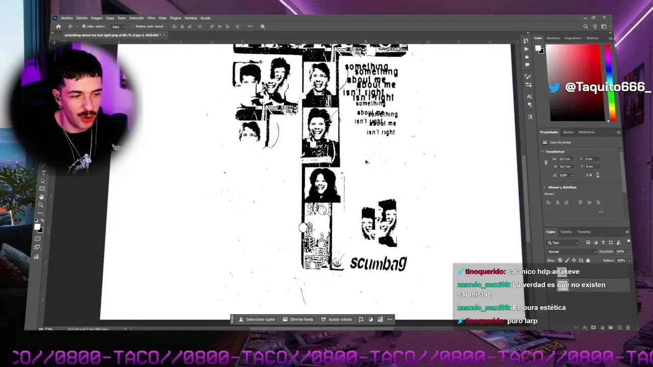
Task: Flip vertically in Properties panel
Action: [597, 175]
